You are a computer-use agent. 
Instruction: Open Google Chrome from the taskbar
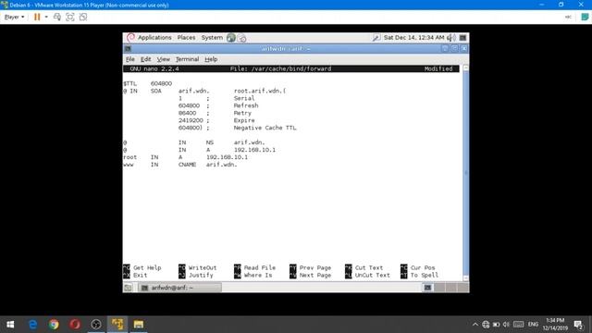[x=54, y=325]
